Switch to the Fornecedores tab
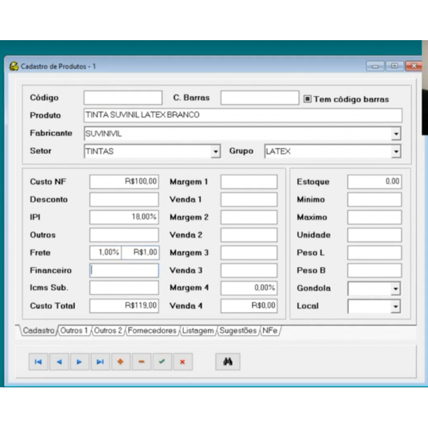Image resolution: width=428 pixels, height=428 pixels. point(152,331)
